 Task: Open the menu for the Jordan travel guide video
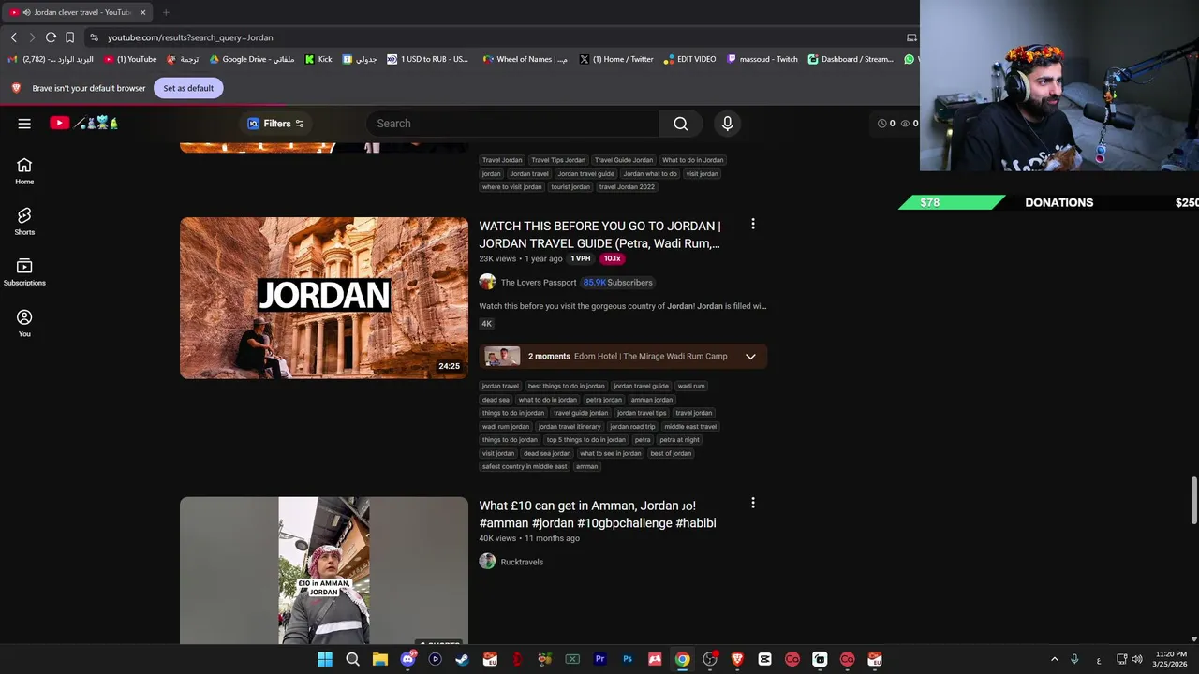tap(752, 225)
